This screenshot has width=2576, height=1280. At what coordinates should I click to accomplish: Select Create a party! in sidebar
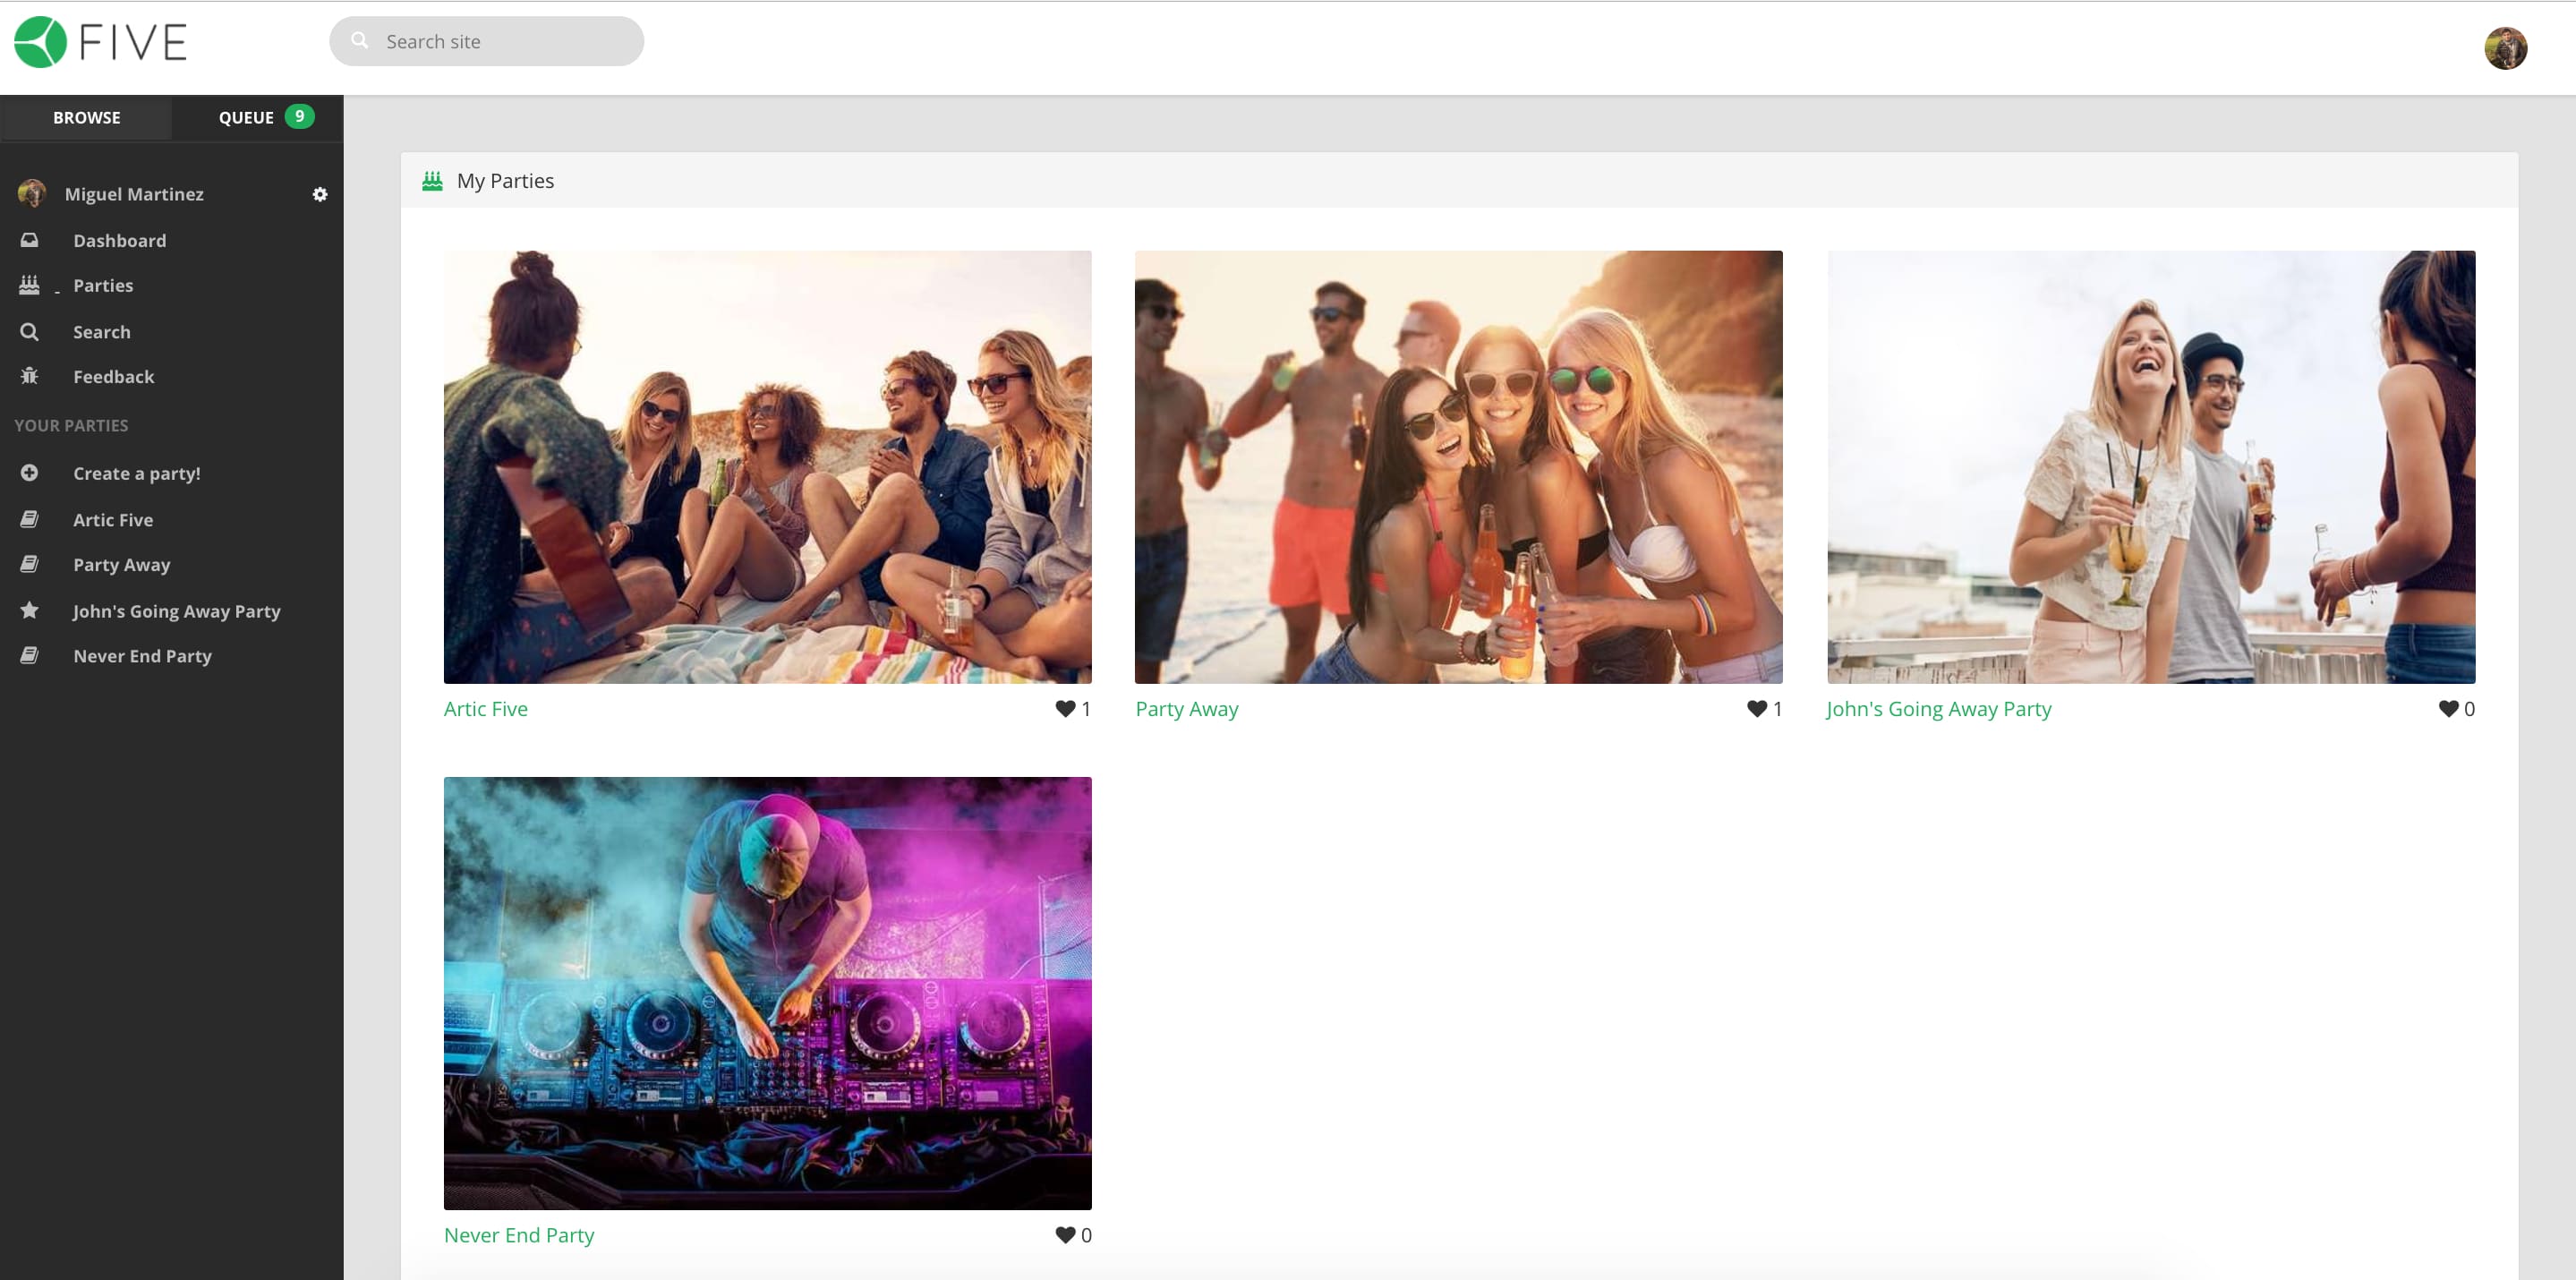point(137,473)
